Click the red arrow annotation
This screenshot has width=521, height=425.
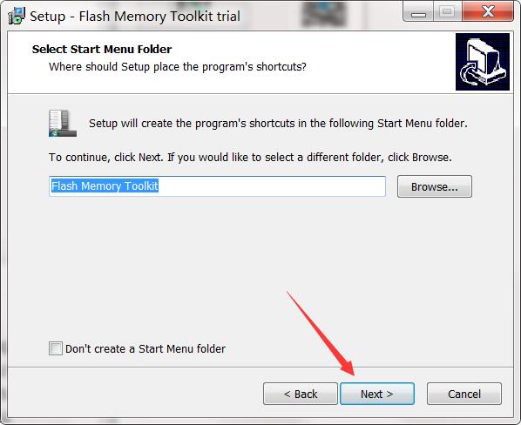coord(321,334)
